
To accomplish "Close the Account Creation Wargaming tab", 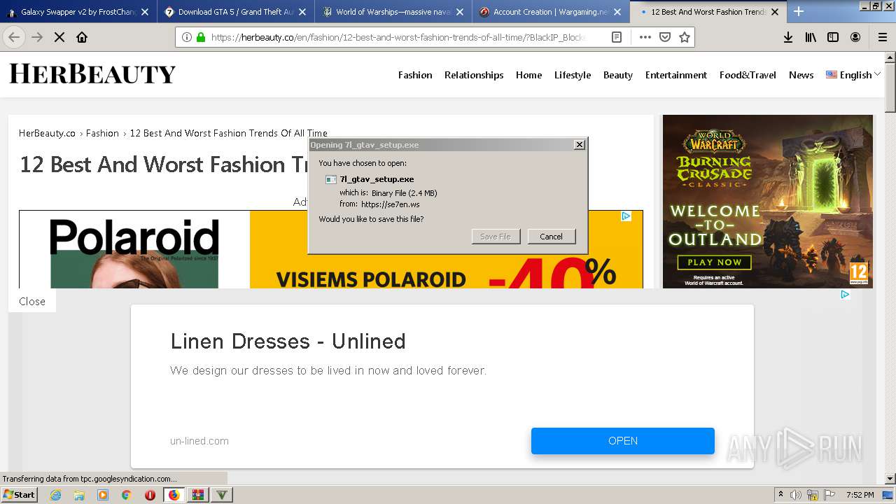I will (617, 12).
